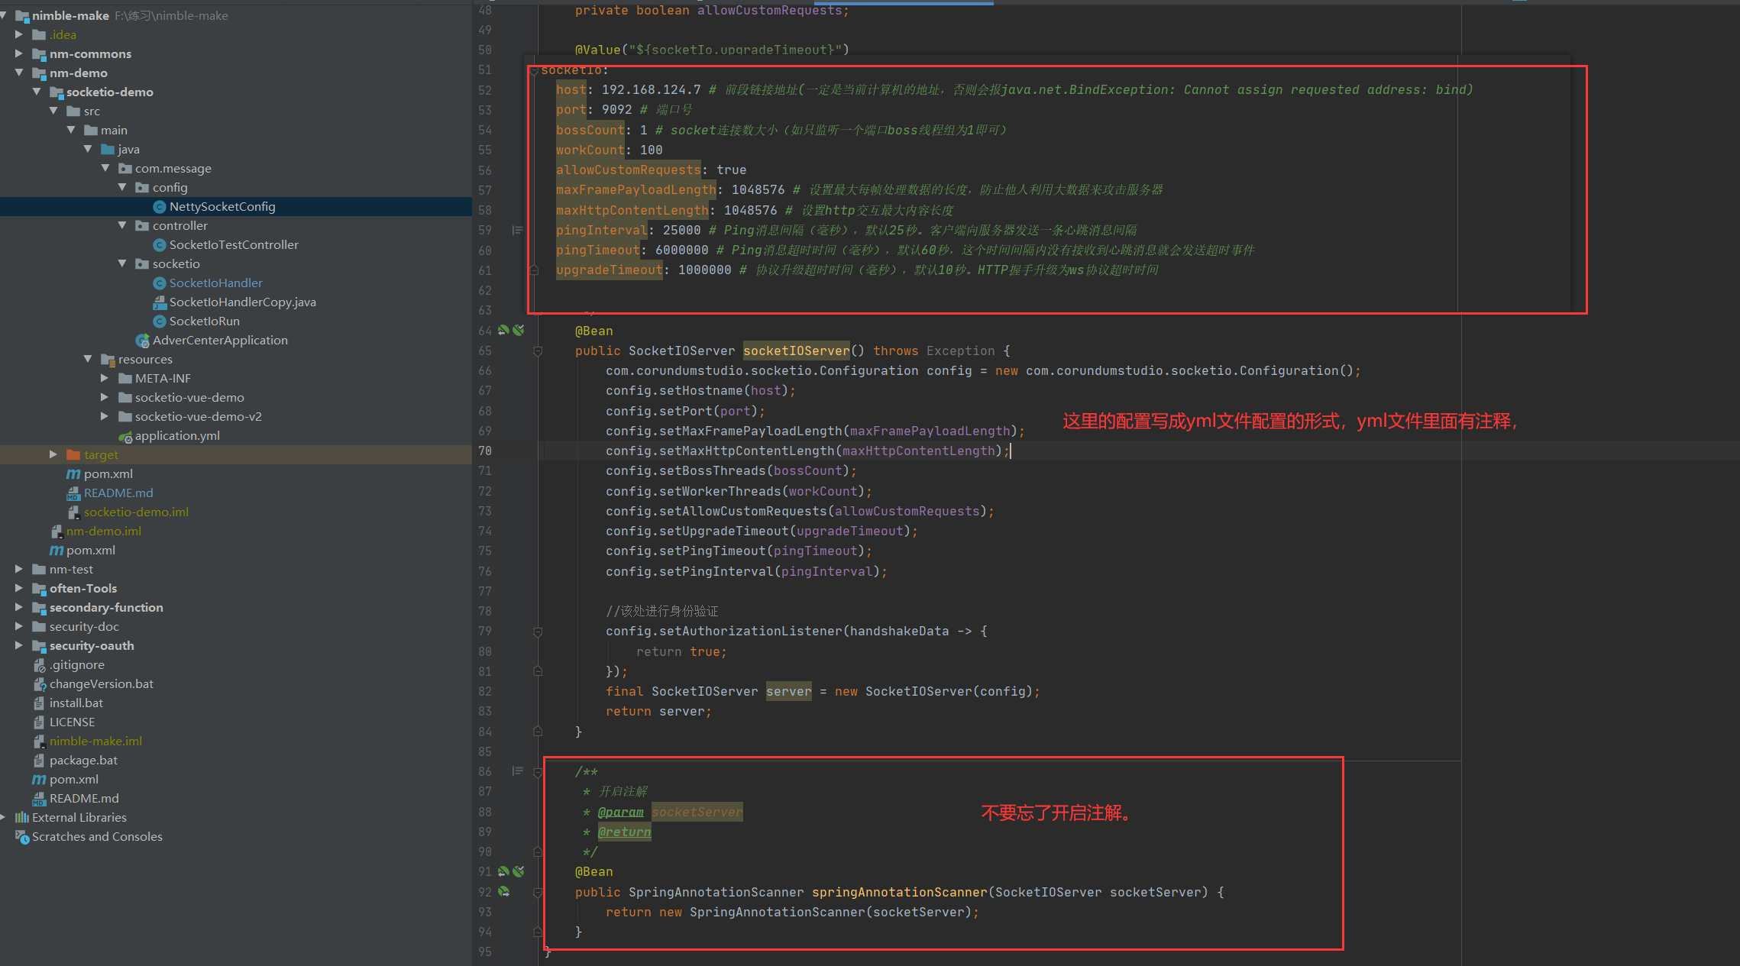This screenshot has width=1740, height=966.
Task: Open SocketIoHandlerCopy.java file
Action: tap(242, 302)
